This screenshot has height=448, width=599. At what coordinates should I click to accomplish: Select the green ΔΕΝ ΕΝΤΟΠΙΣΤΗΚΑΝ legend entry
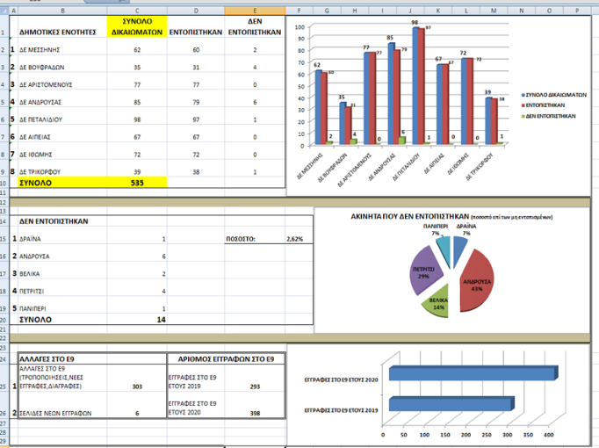[x=548, y=116]
